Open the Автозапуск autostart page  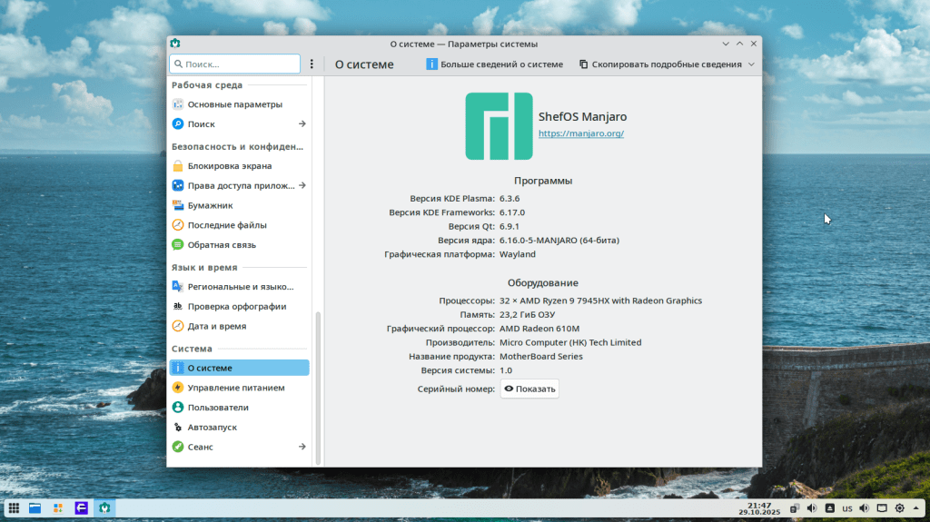click(213, 427)
